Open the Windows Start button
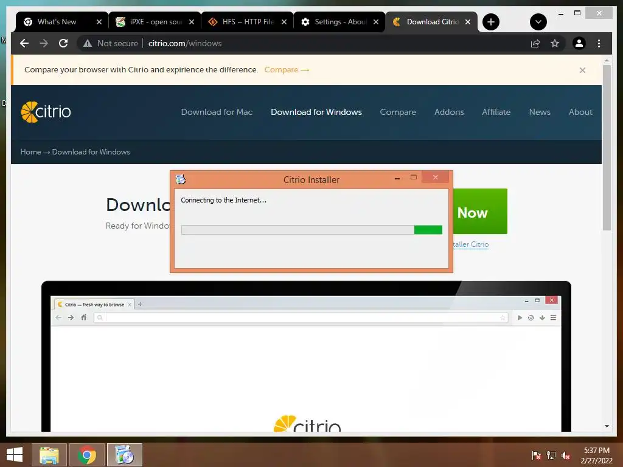This screenshot has width=623, height=467. [x=15, y=455]
